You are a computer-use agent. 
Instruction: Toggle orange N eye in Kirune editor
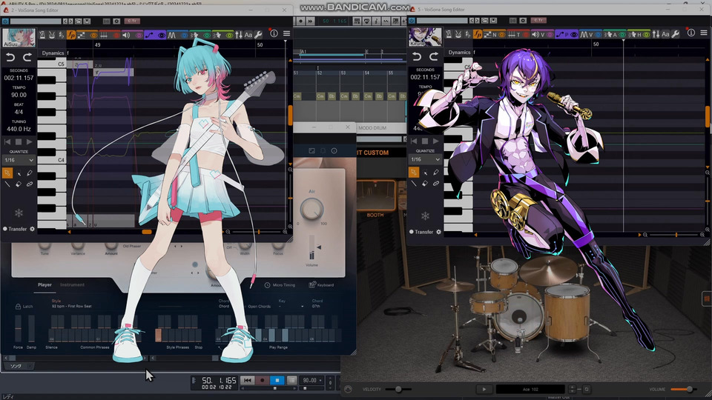pos(502,35)
